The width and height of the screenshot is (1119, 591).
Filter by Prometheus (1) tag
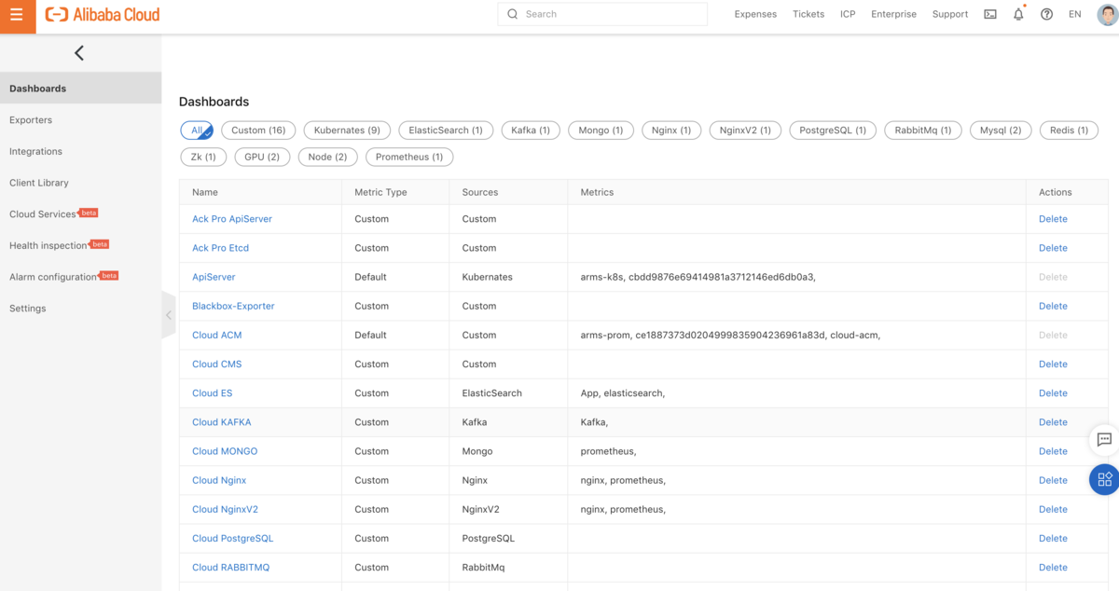(x=409, y=157)
